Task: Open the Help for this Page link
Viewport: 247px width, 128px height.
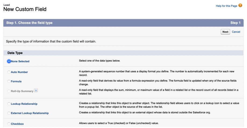Action: [226, 6]
